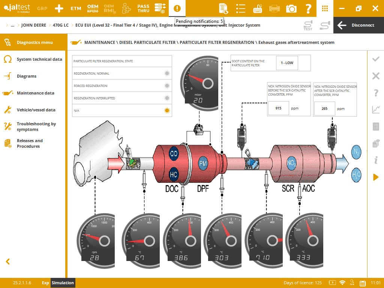
Task: Click the JOHN DEERE breadcrumb link
Action: pos(34,25)
